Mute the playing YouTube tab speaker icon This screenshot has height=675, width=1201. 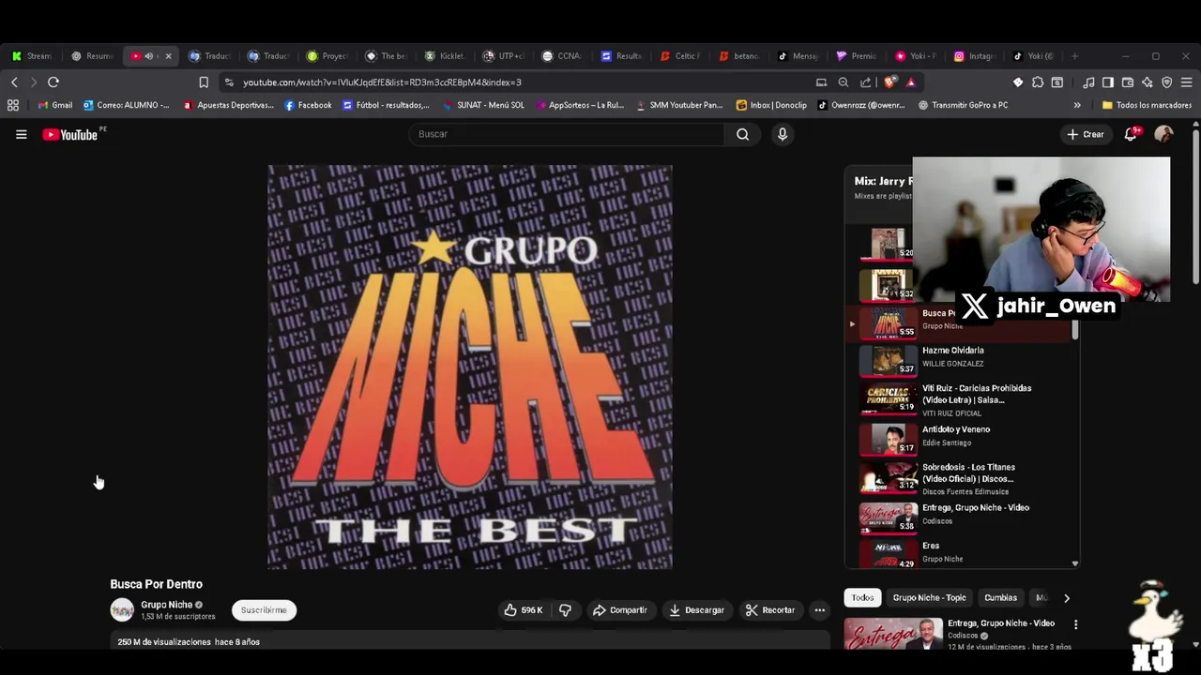tap(148, 56)
